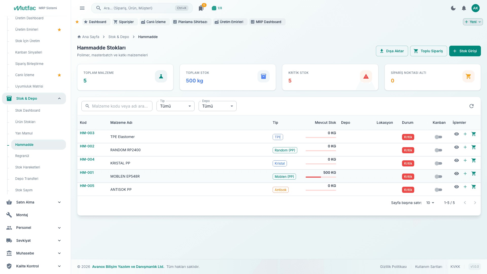Open the bookmarks icon with badge
487x274 pixels.
point(201,8)
